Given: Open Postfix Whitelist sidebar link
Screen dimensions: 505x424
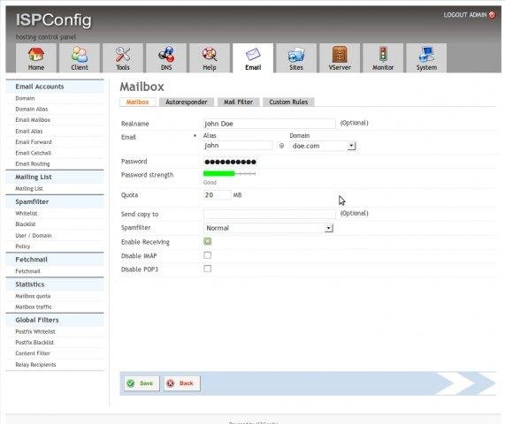Looking at the screenshot, I should (35, 331).
